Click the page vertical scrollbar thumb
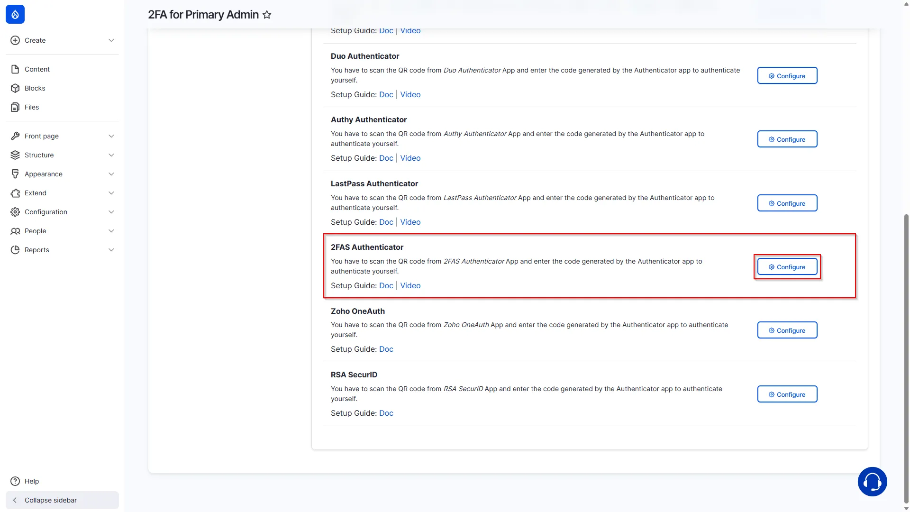The image size is (910, 512). (x=906, y=358)
